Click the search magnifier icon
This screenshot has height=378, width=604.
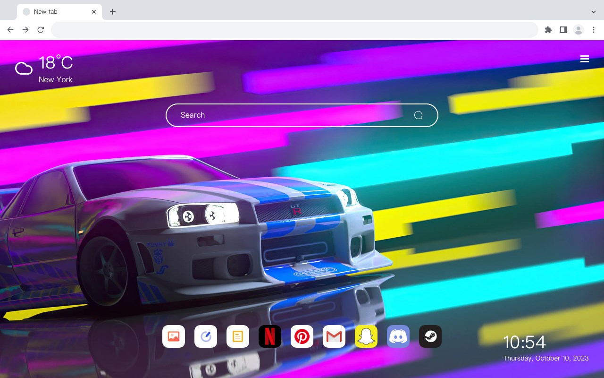(418, 115)
